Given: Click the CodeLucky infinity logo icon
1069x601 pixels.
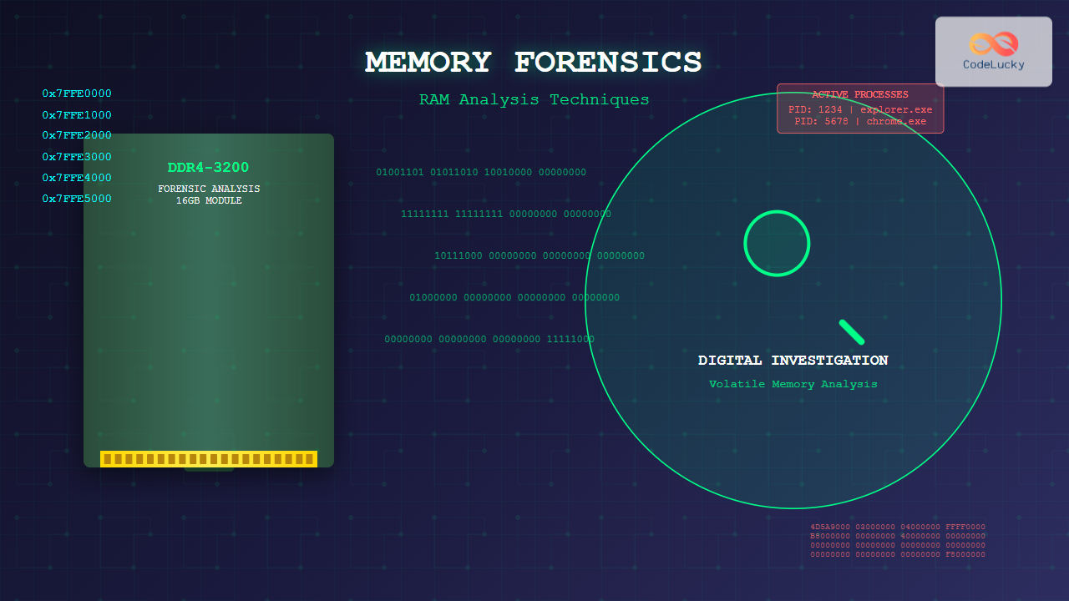Looking at the screenshot, I should click(x=994, y=43).
